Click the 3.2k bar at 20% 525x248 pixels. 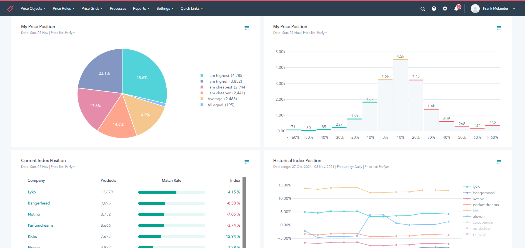pos(416,105)
